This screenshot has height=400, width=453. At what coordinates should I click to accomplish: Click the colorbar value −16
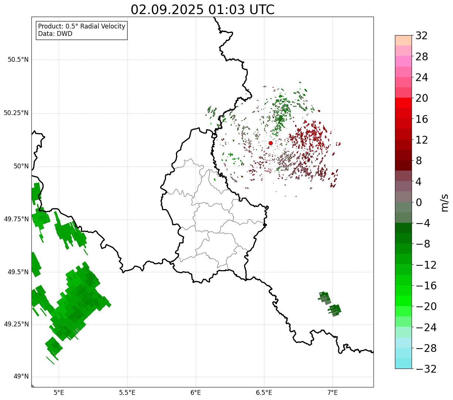(426, 286)
